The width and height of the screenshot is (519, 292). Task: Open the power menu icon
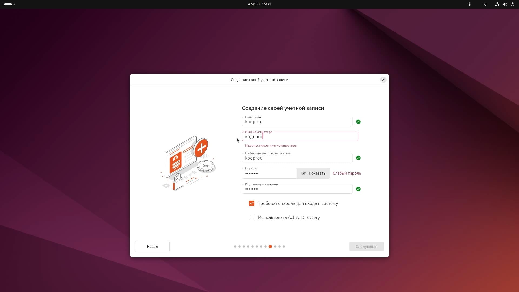point(512,4)
